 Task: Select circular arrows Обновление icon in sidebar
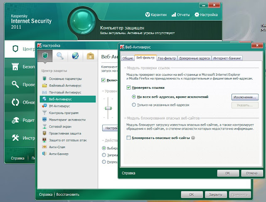[15, 102]
